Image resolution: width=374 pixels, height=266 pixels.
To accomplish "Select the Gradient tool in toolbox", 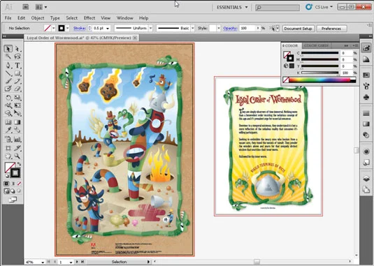I will tap(17, 122).
